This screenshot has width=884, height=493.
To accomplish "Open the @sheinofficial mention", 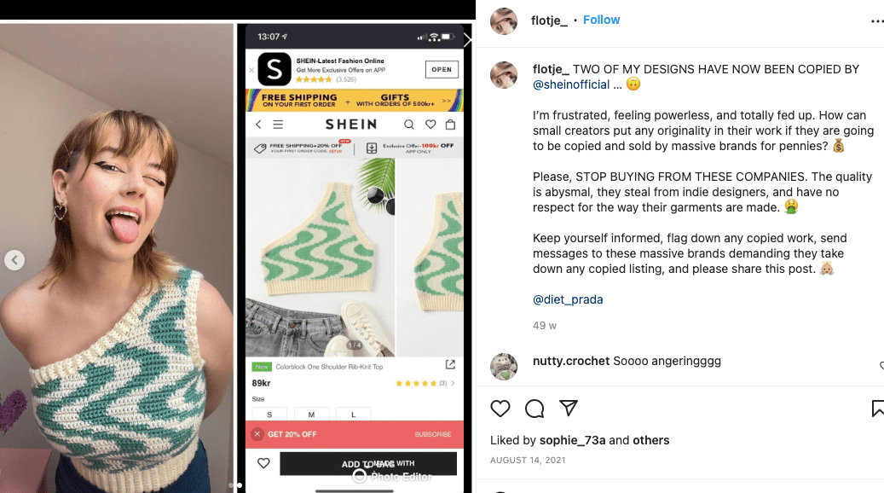I will (x=571, y=84).
